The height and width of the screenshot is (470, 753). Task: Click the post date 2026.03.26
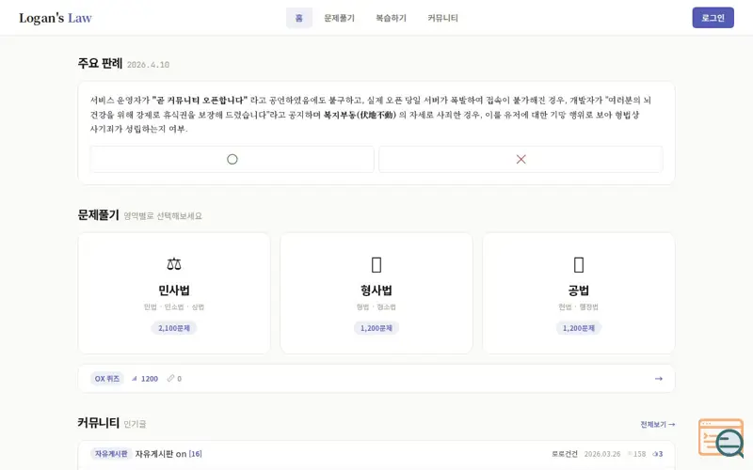click(602, 454)
